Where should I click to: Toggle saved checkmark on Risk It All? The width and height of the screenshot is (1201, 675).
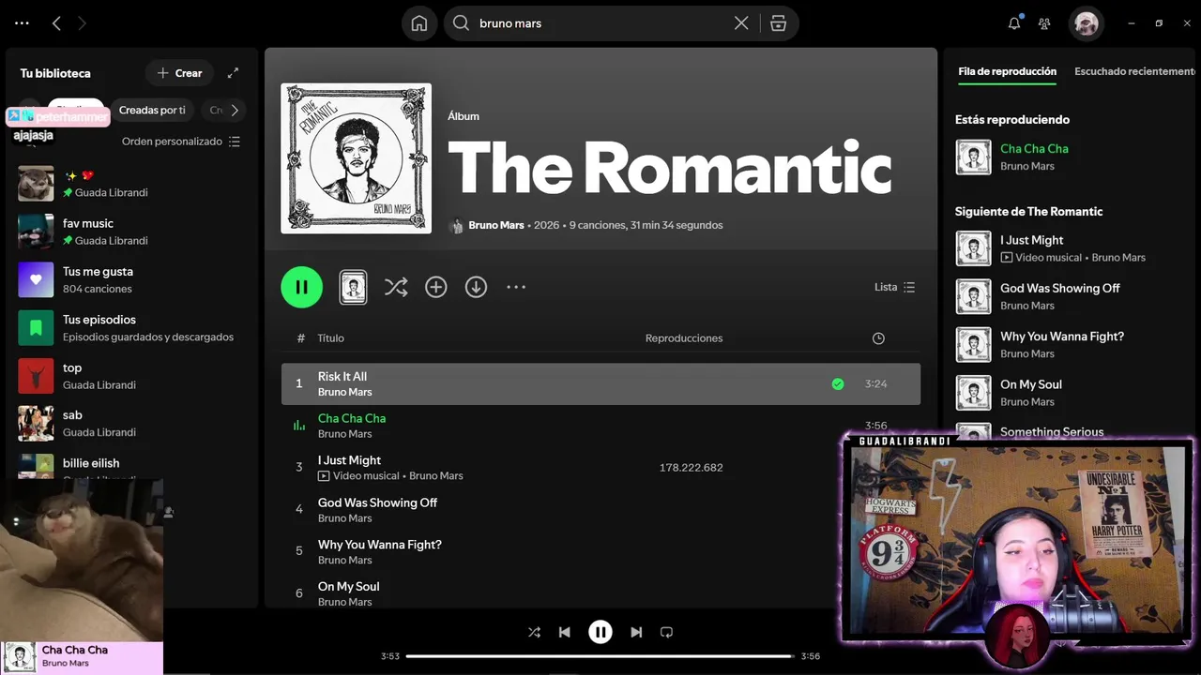point(838,384)
